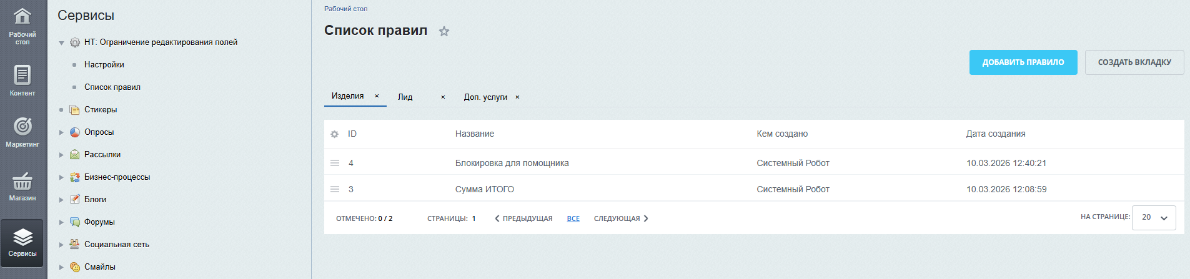Click Системный Робот in the ID 3 row
This screenshot has width=1190, height=279.
tap(793, 189)
